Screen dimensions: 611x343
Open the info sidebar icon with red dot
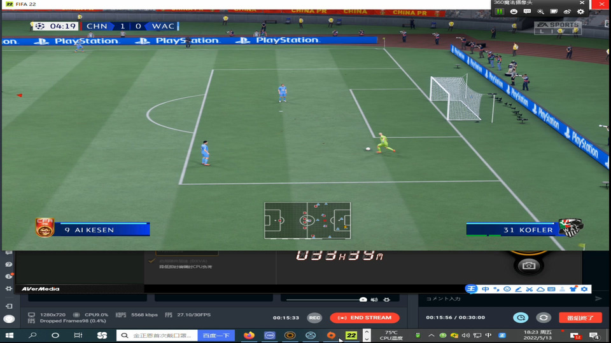[8, 276]
